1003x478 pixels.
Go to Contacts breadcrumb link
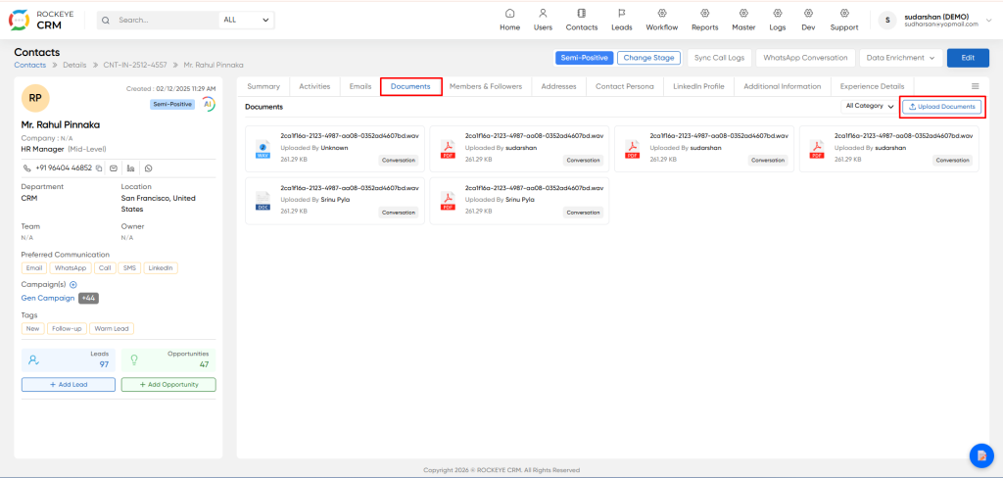(x=30, y=66)
